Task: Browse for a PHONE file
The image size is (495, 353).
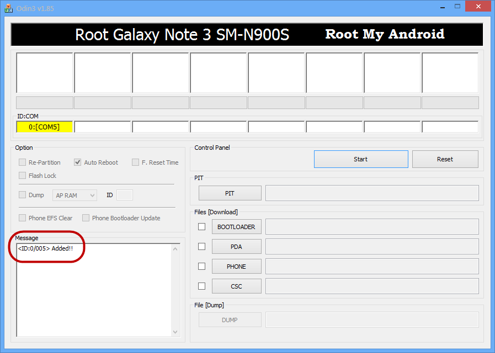Action: click(236, 267)
